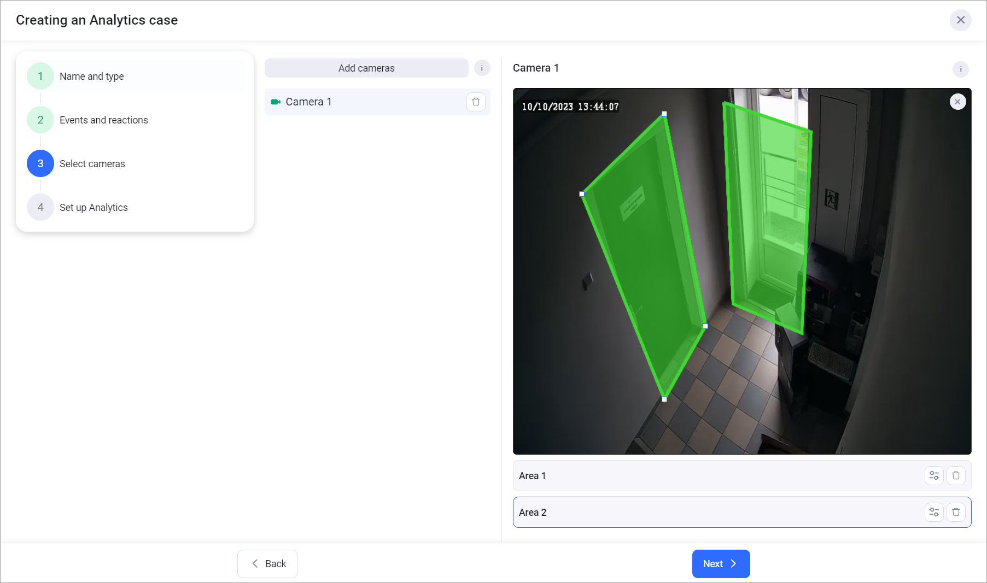Viewport: 987px width, 583px height.
Task: Close the camera preview with X icon
Action: 957,102
